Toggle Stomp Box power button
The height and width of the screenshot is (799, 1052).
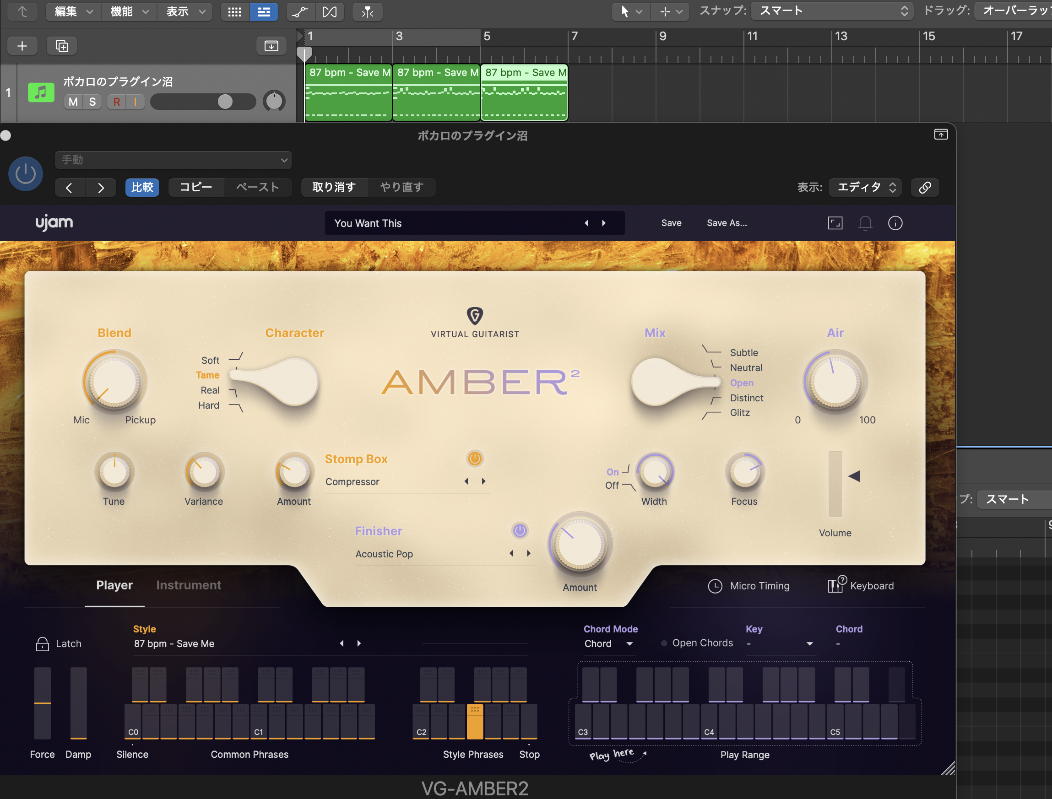(x=474, y=459)
